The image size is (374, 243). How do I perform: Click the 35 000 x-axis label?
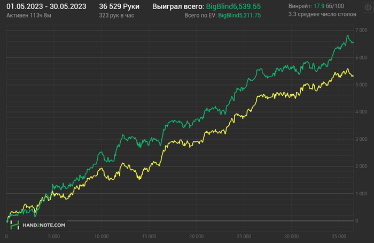click(339, 237)
